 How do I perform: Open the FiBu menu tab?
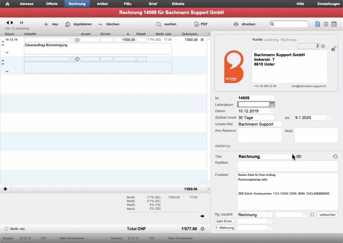(x=128, y=4)
